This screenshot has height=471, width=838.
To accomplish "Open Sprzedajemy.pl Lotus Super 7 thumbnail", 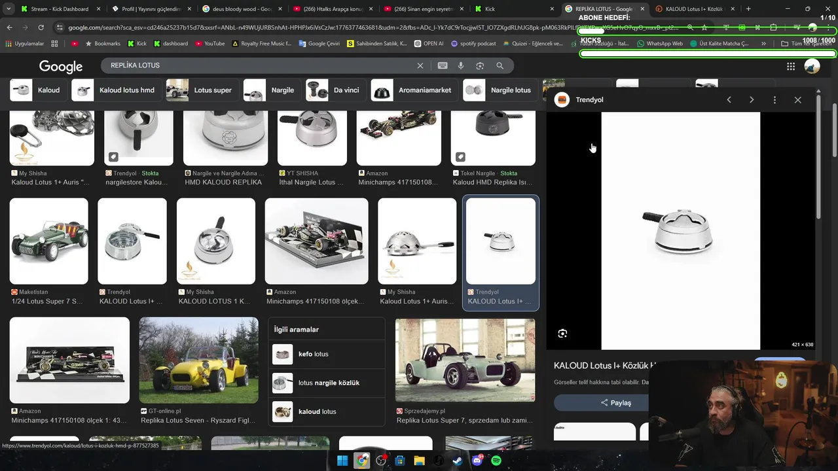I will (x=465, y=360).
